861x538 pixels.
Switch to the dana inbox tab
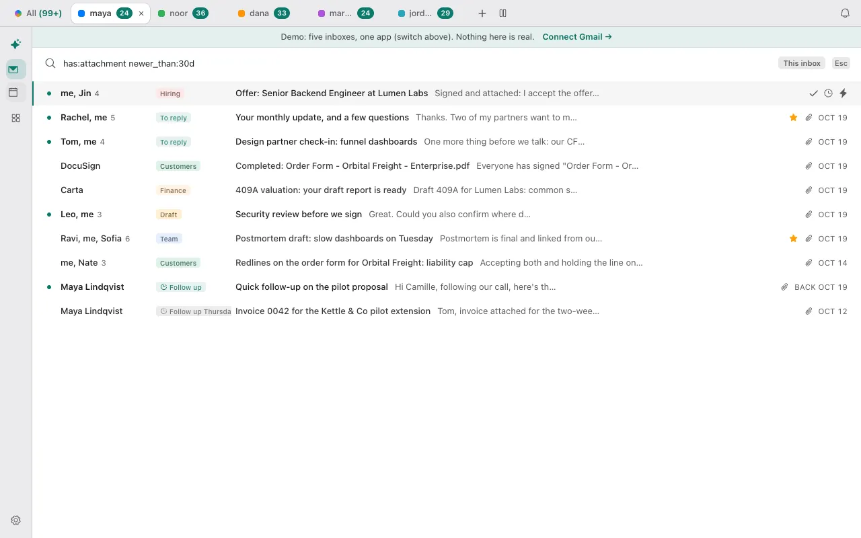(263, 13)
